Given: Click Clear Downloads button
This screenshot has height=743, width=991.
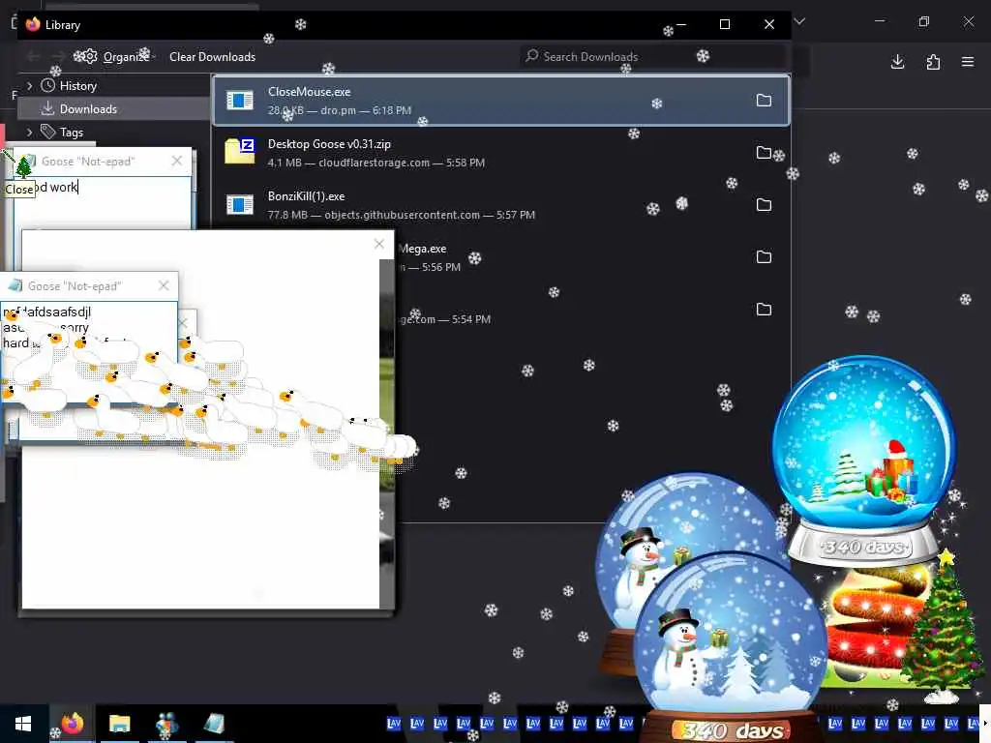Looking at the screenshot, I should (x=212, y=57).
